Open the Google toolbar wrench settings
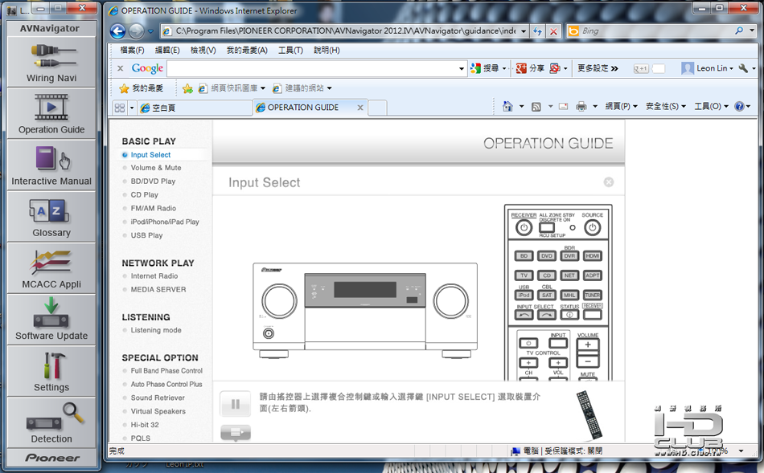The width and height of the screenshot is (764, 473). (743, 68)
